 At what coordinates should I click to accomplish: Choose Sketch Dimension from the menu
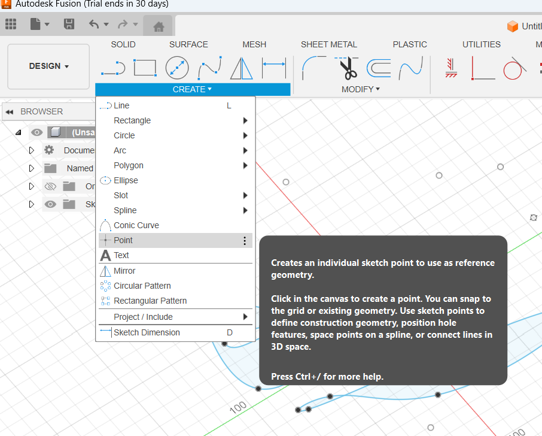click(x=176, y=332)
